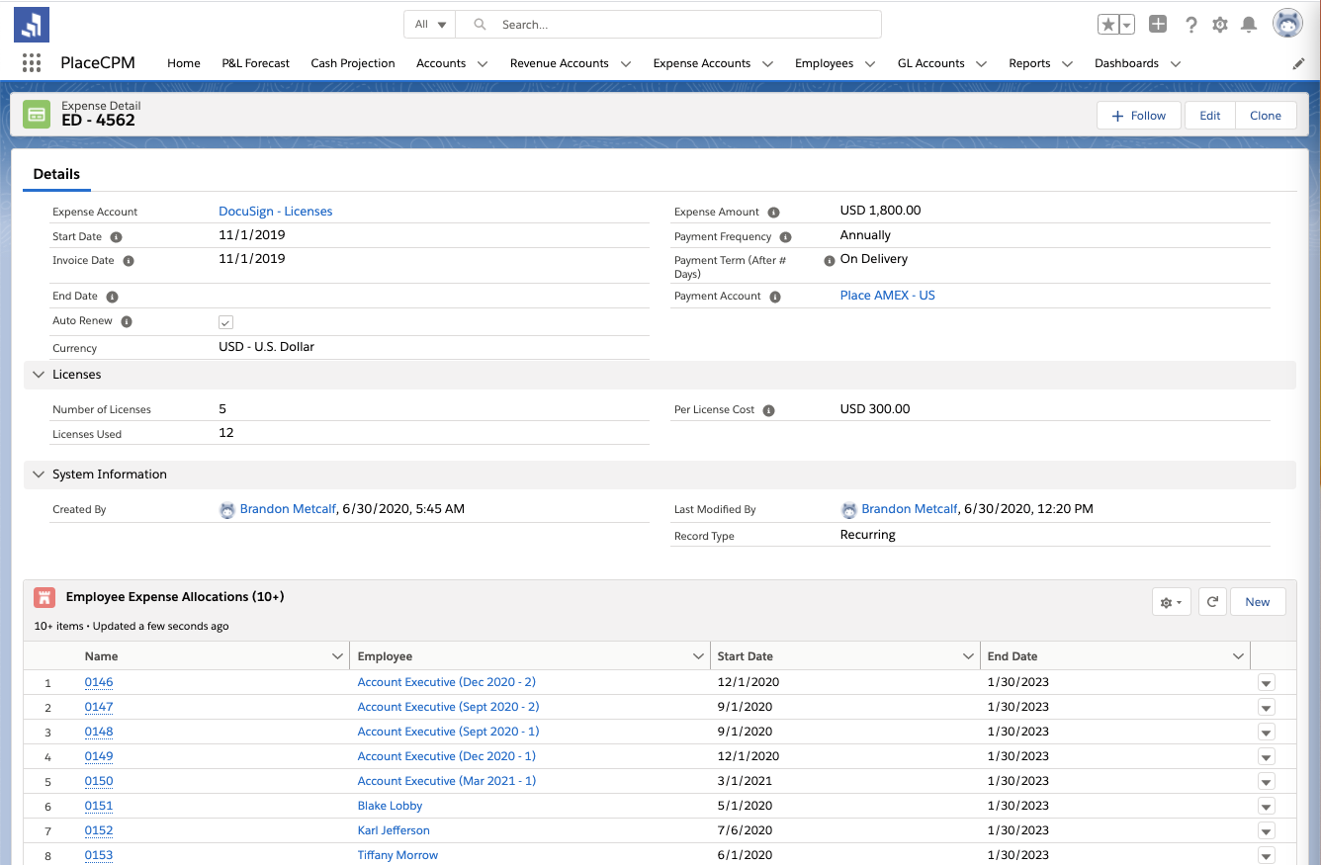
Task: Refresh the Employee Expense Allocations list
Action: click(x=1212, y=602)
